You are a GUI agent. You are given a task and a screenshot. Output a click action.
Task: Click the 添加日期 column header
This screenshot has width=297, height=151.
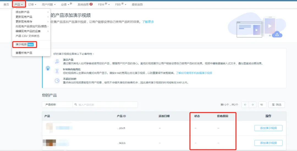point(164,116)
